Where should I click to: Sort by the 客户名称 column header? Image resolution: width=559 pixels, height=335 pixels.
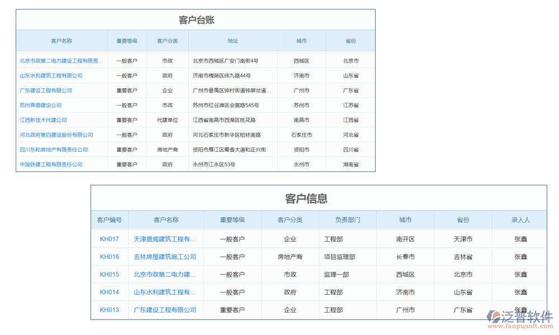pyautogui.click(x=61, y=41)
